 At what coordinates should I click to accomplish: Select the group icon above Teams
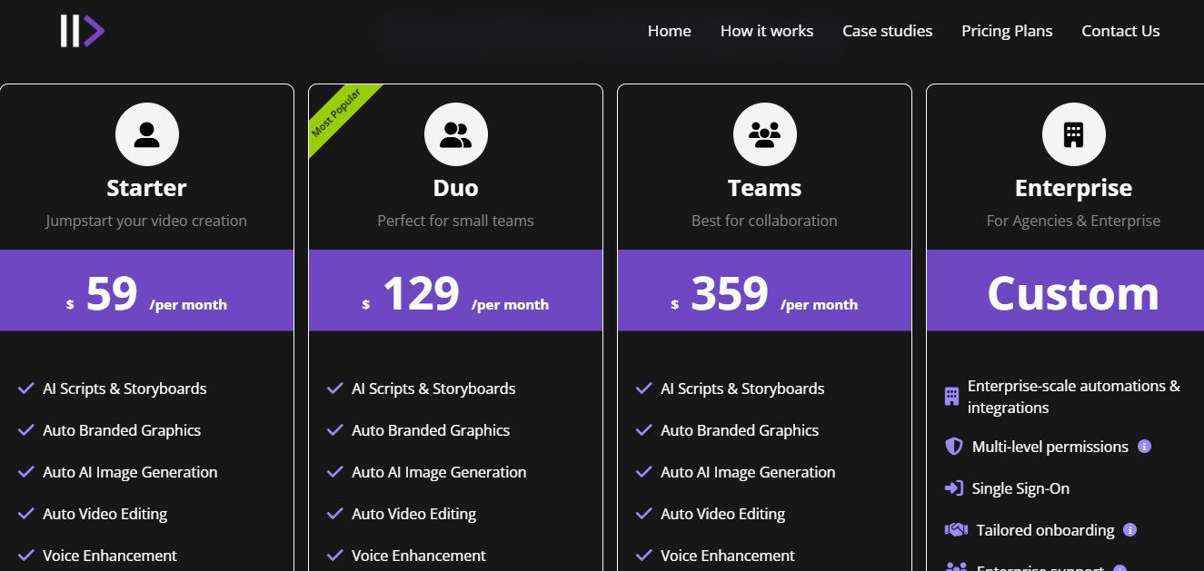(764, 133)
